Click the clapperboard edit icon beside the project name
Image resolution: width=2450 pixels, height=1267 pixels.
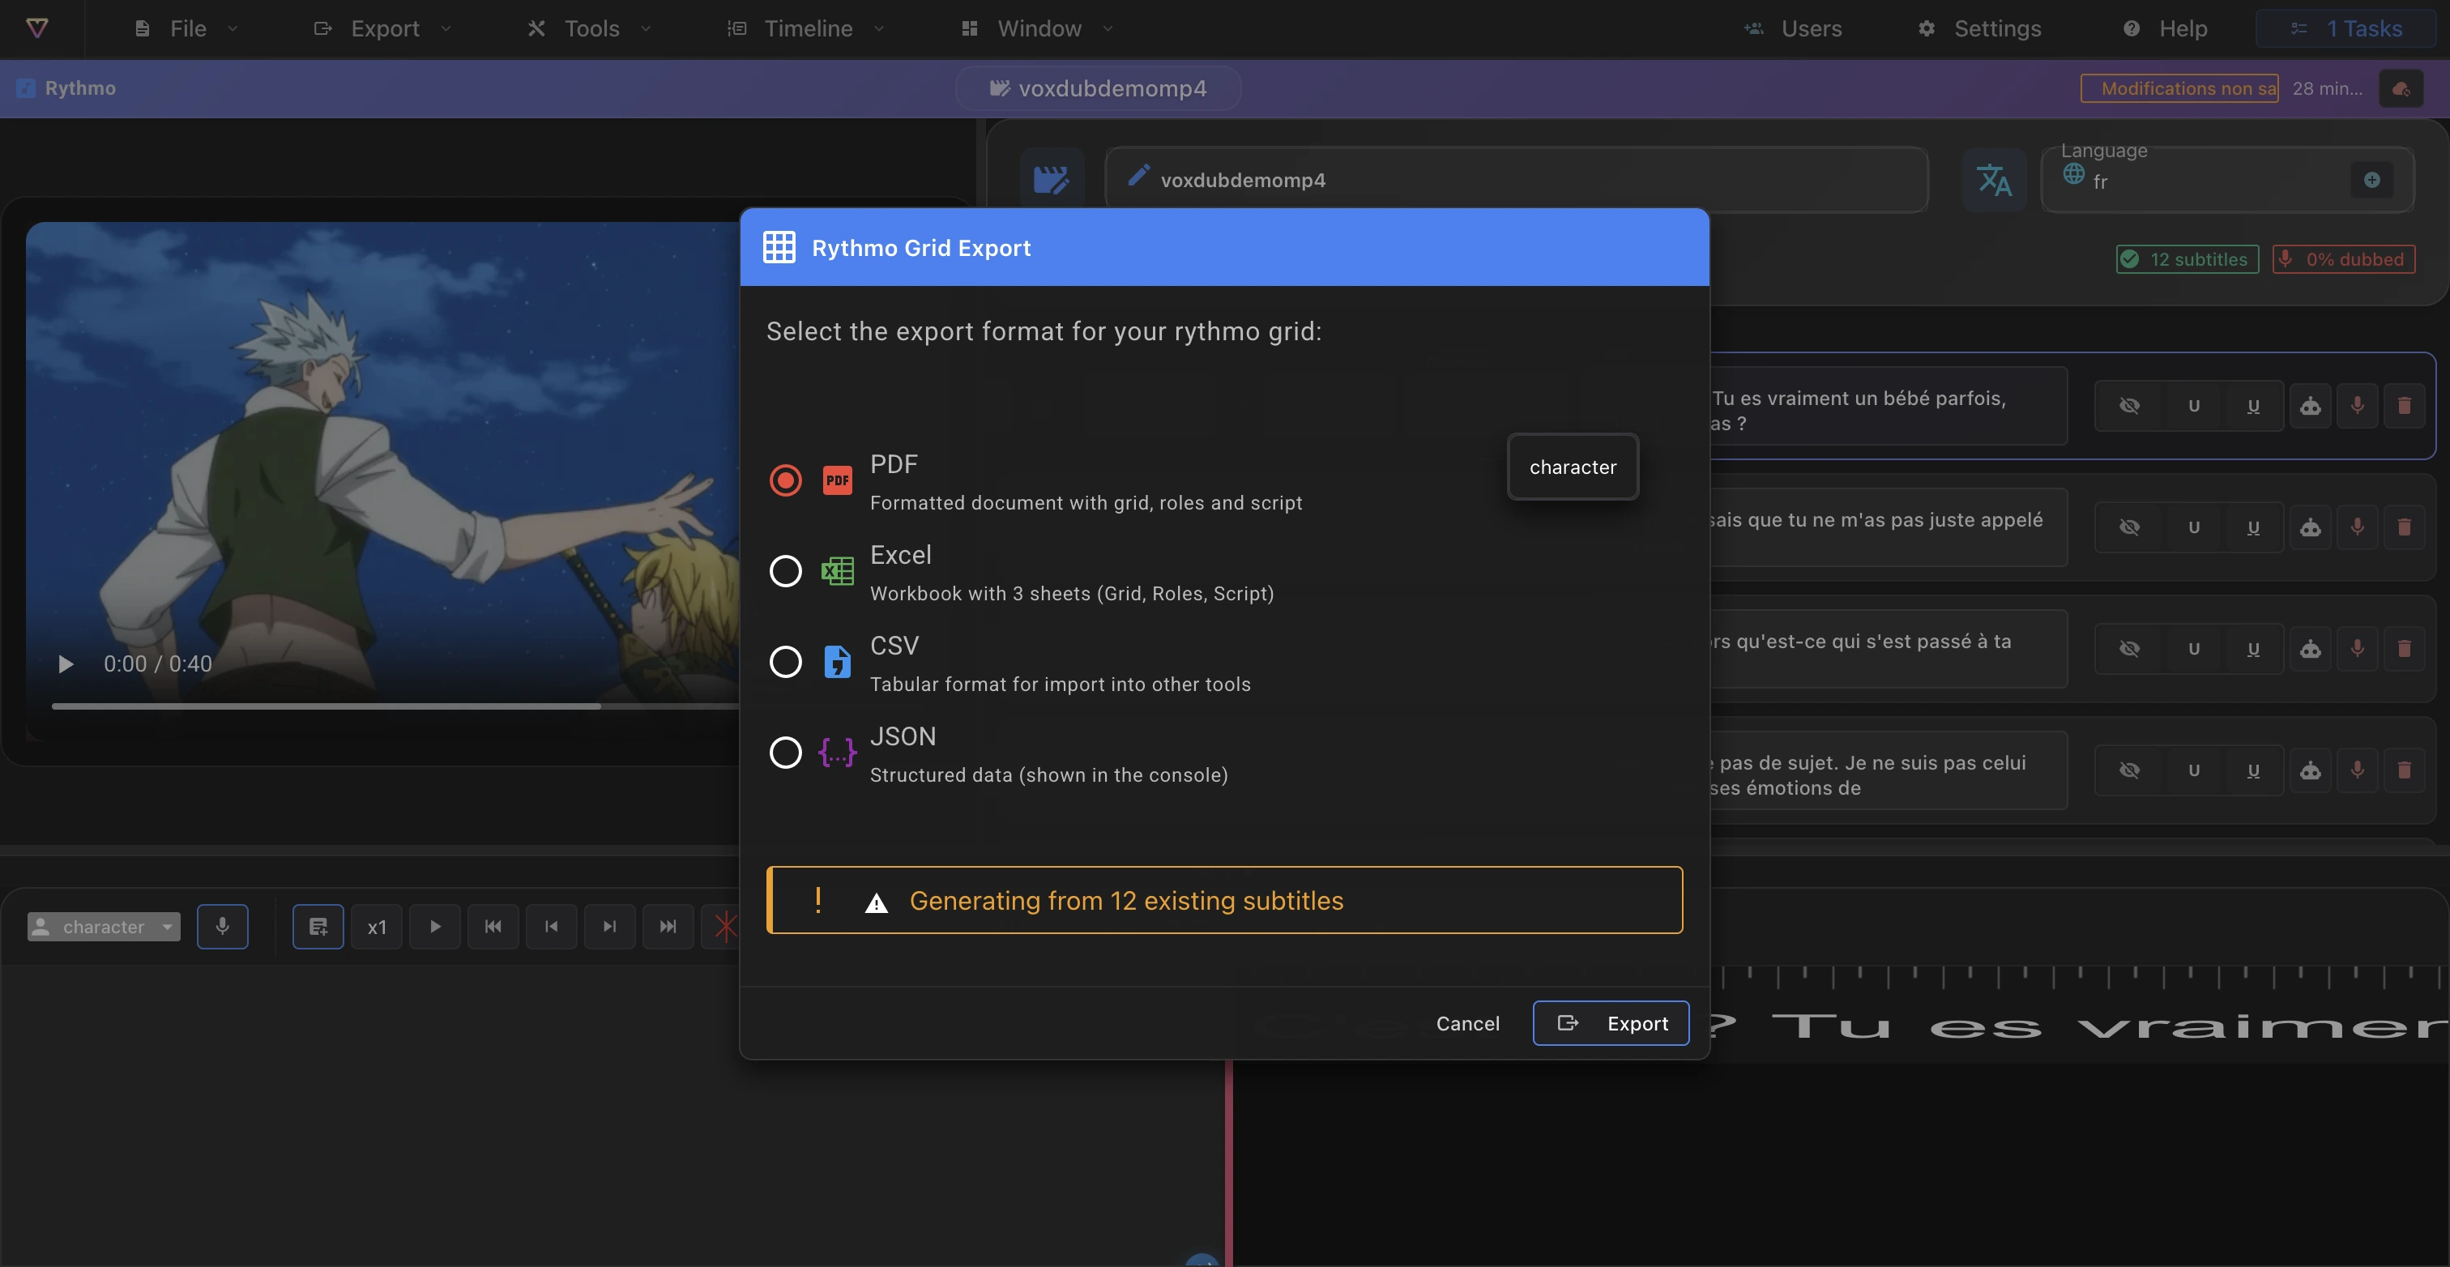point(1051,180)
